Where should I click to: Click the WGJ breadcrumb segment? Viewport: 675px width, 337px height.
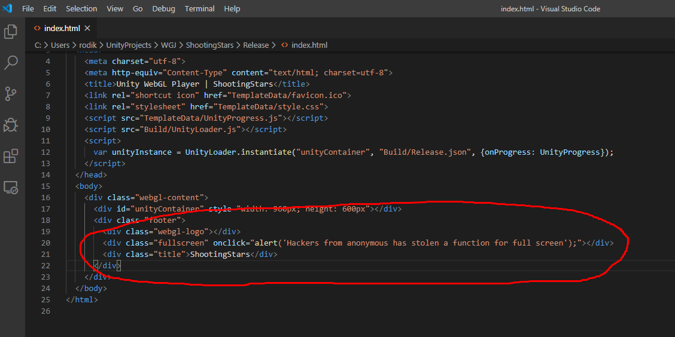point(169,45)
